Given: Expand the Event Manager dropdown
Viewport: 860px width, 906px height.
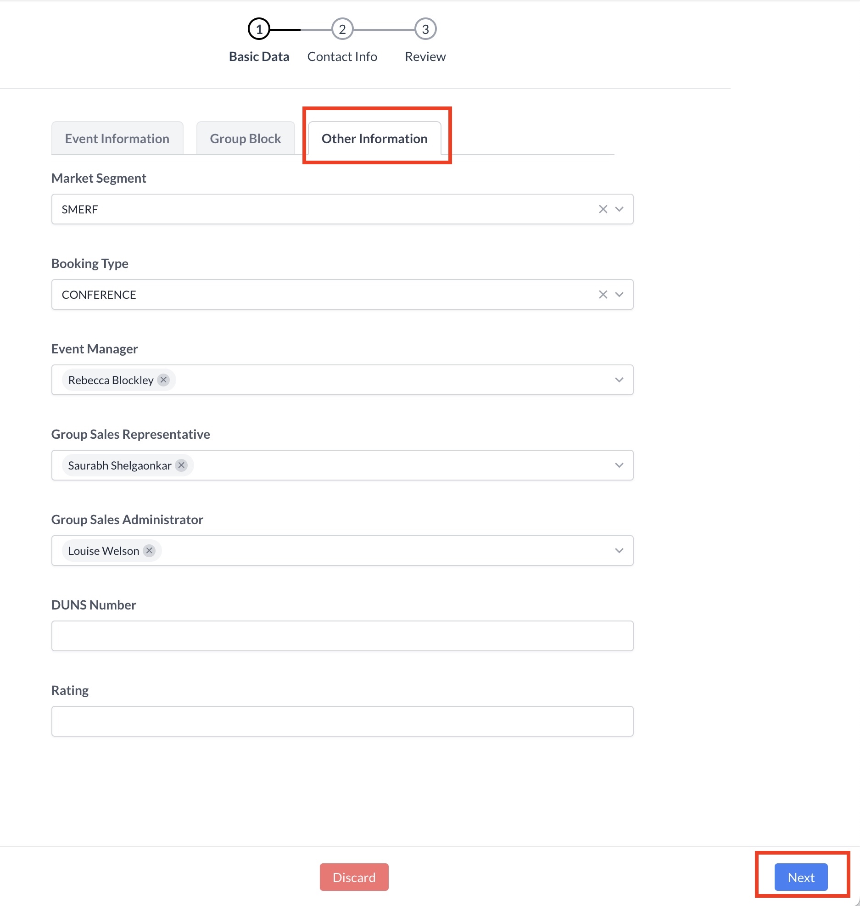Looking at the screenshot, I should pyautogui.click(x=619, y=380).
